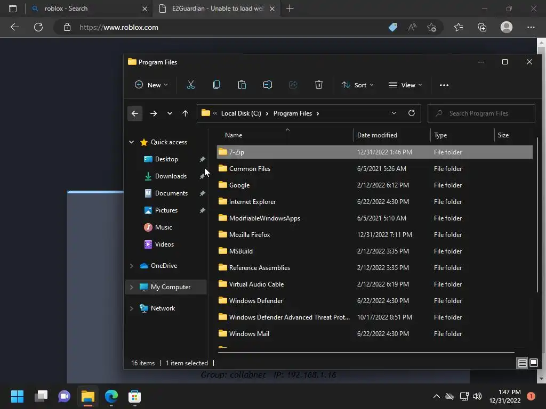Click the file list vertical scrollbar

pos(537,215)
